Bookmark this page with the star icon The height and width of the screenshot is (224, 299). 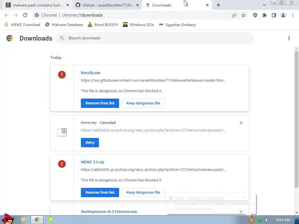244,15
